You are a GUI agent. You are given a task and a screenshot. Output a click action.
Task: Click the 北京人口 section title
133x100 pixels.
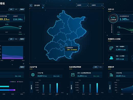pyautogui.click(x=111, y=9)
